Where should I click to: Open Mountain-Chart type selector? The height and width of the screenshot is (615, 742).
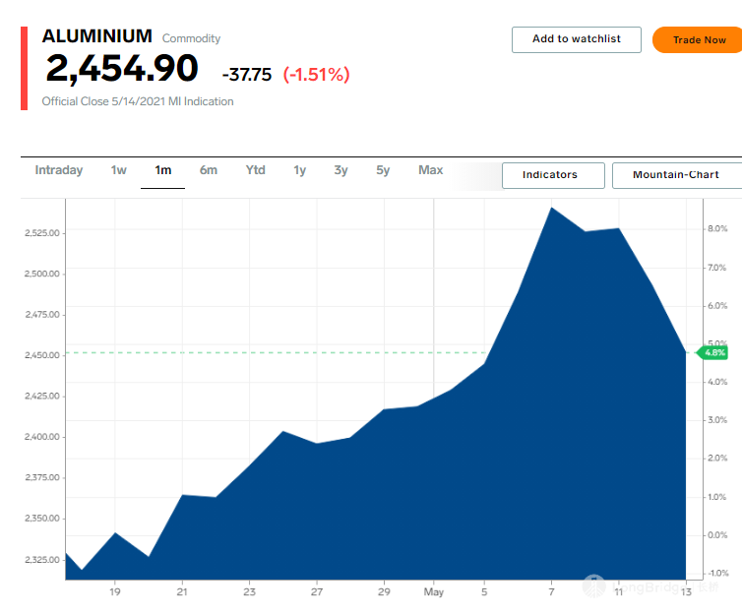coord(677,175)
